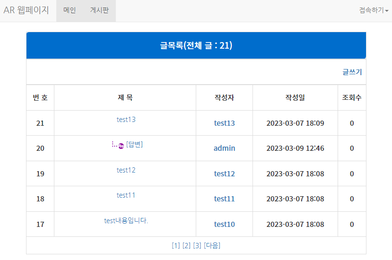392x260 pixels.
Task: Click the 작성자 column header
Action: (224, 97)
